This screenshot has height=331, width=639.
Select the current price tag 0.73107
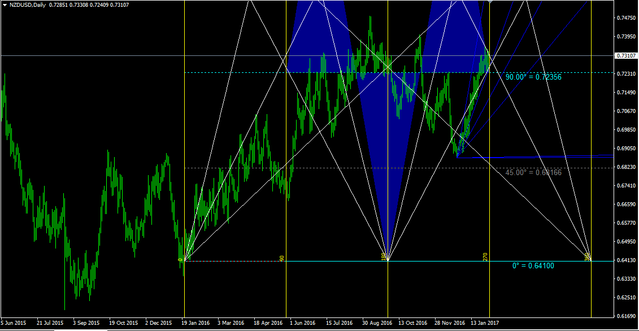point(625,56)
